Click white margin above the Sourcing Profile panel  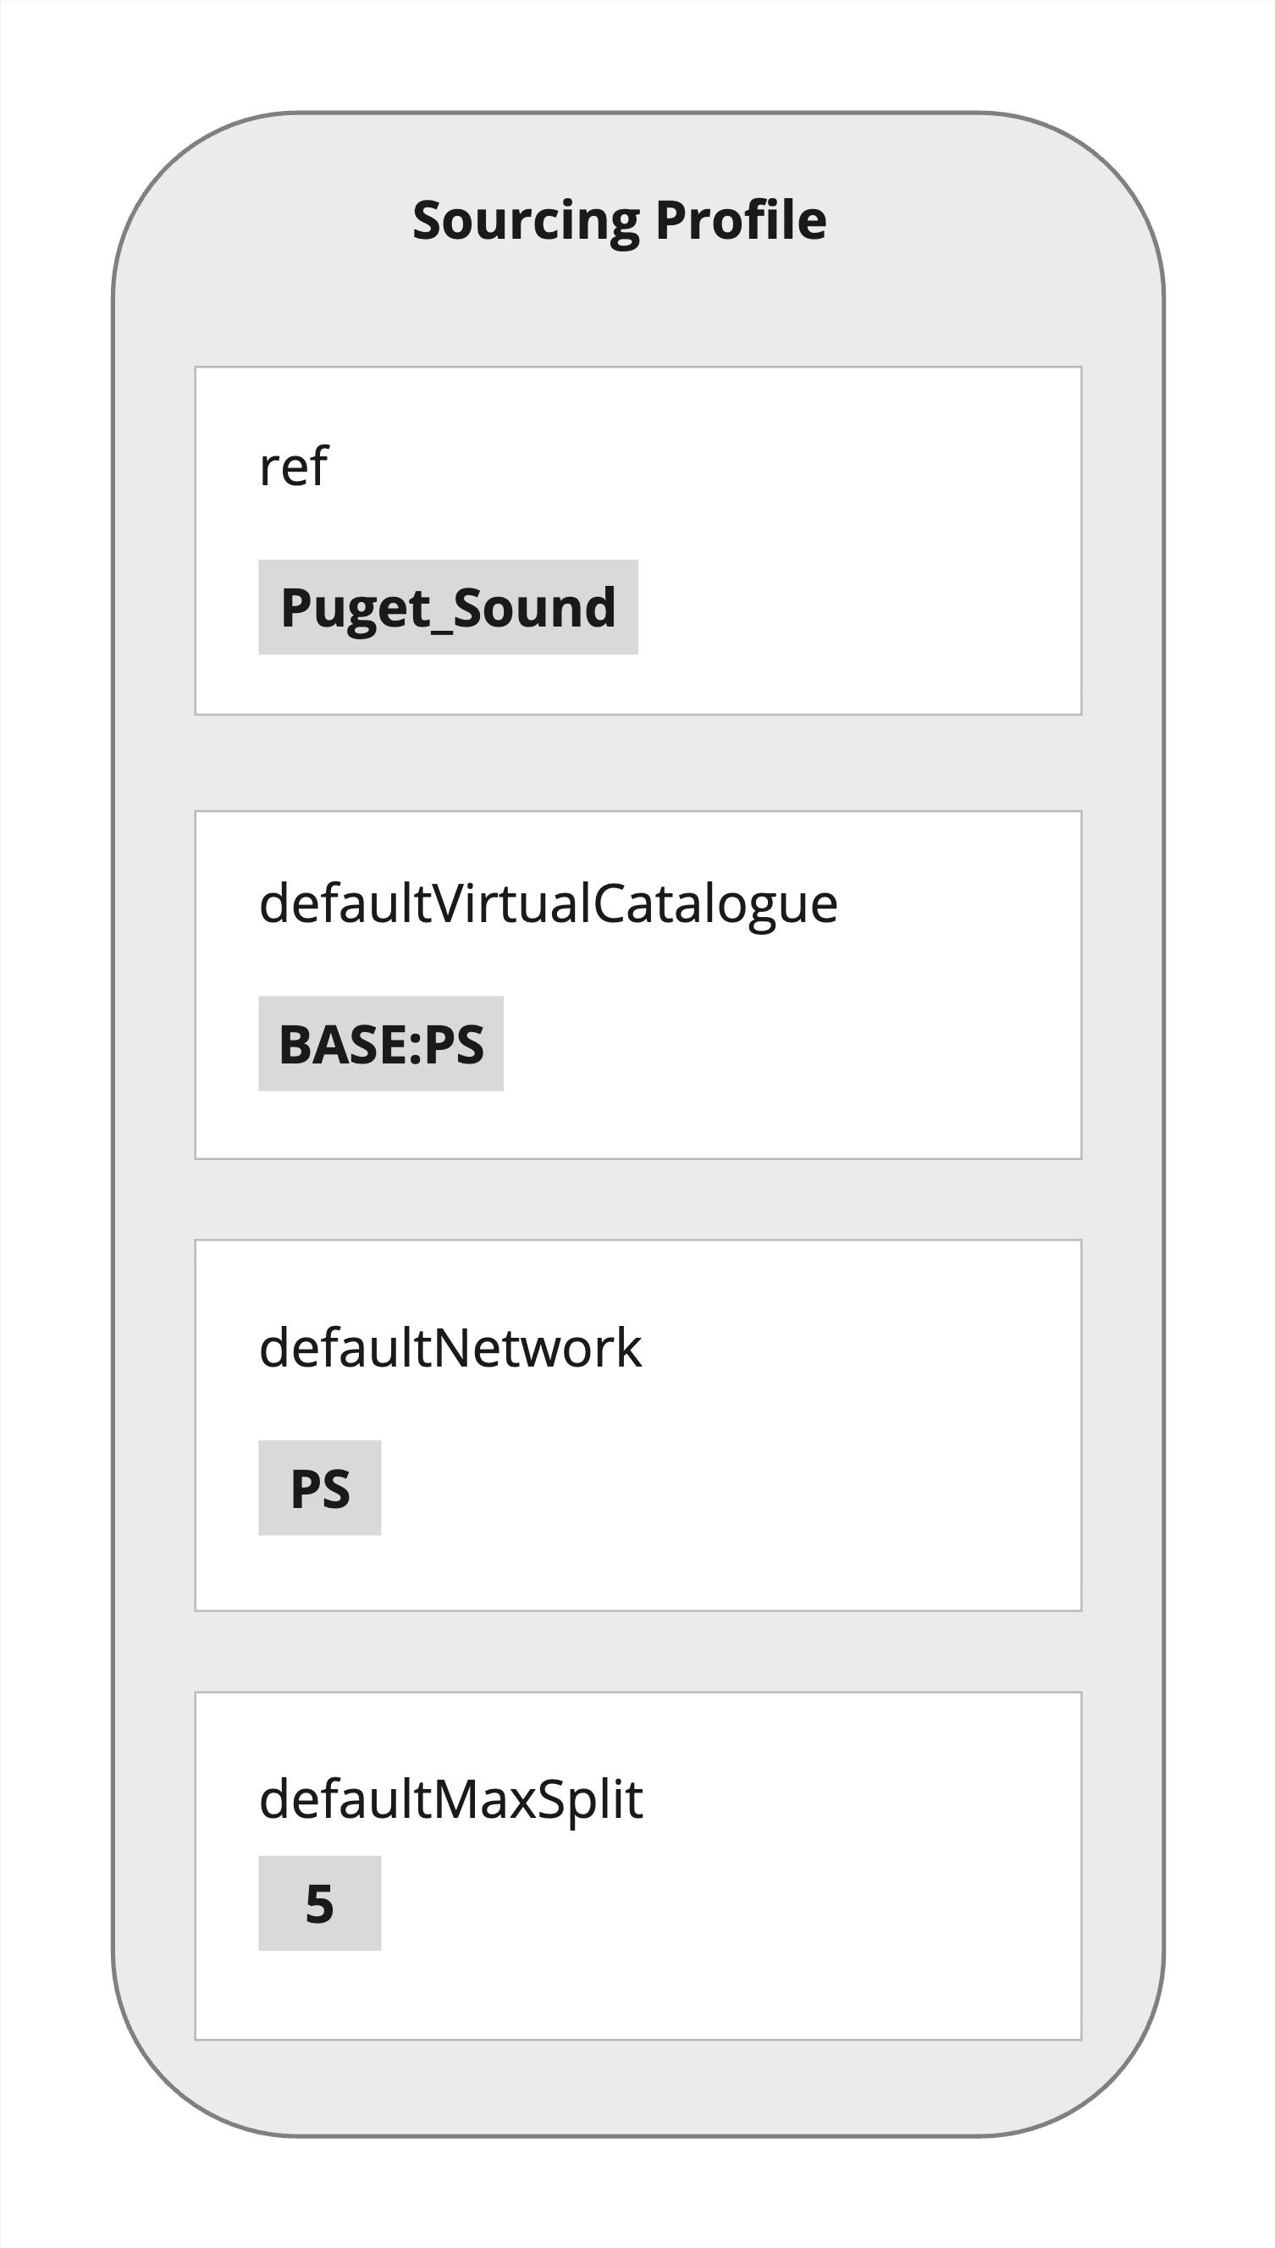[637, 52]
